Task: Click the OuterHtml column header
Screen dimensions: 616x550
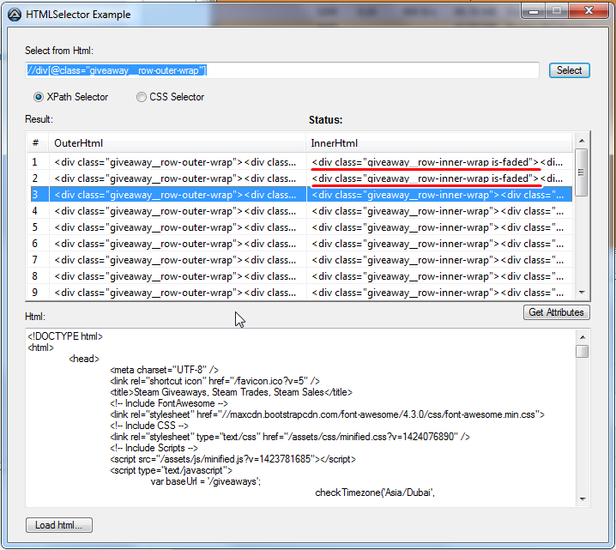Action: [178, 143]
